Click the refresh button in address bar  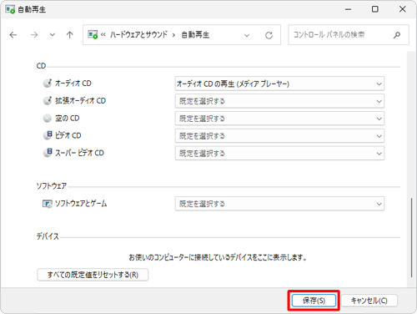point(269,35)
